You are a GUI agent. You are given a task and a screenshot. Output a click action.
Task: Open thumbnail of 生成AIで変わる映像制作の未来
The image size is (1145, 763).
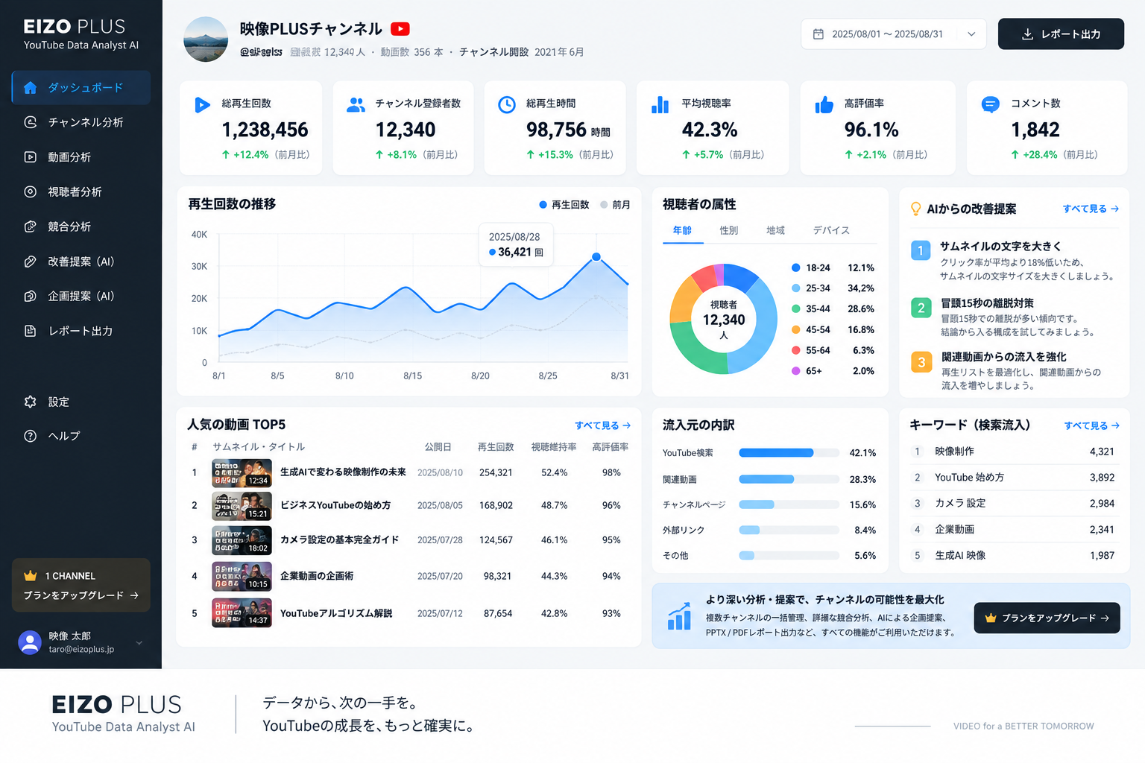pyautogui.click(x=242, y=473)
